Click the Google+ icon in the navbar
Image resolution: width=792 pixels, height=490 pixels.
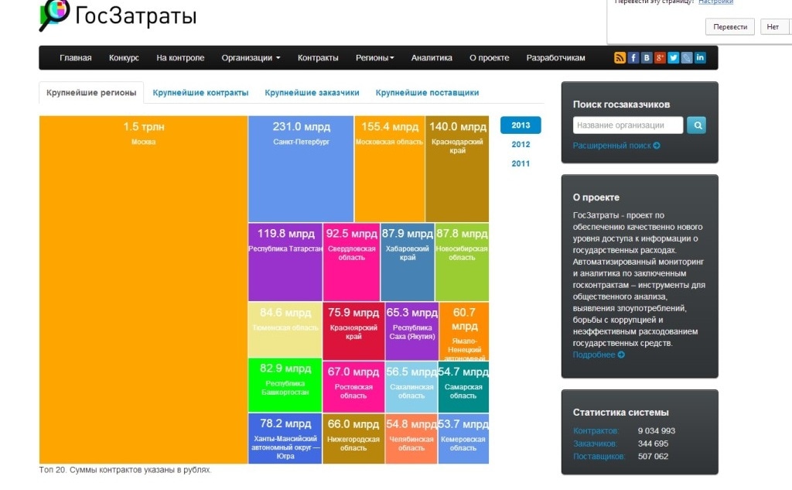pos(661,57)
